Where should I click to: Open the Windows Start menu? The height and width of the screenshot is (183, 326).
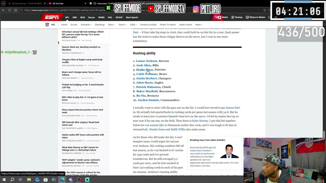4,180
